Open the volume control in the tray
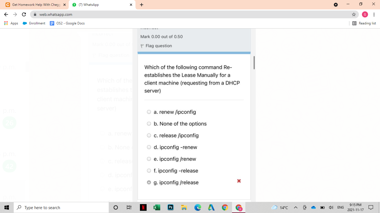Screen dimensions: 380x213 click(x=331, y=207)
